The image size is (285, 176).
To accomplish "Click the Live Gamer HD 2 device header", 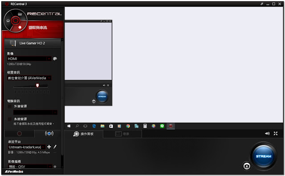I will [33, 43].
